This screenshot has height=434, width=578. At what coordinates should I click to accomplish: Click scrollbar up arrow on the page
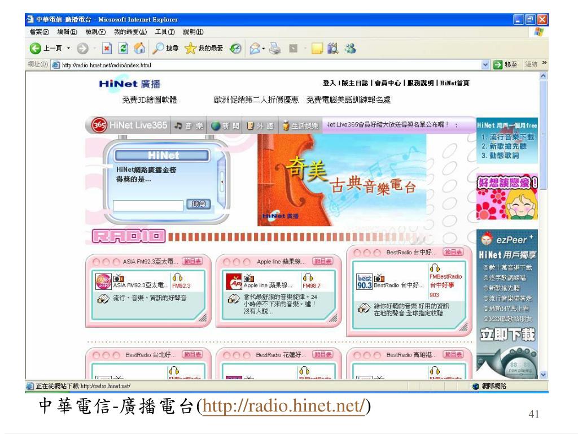(x=544, y=76)
